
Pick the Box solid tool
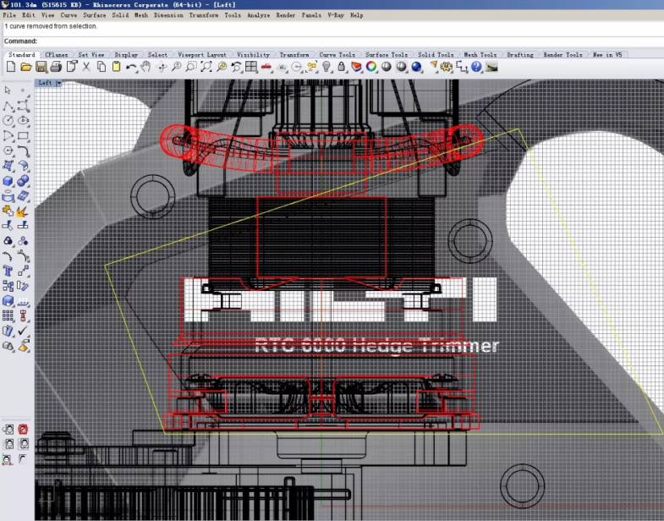(x=8, y=181)
